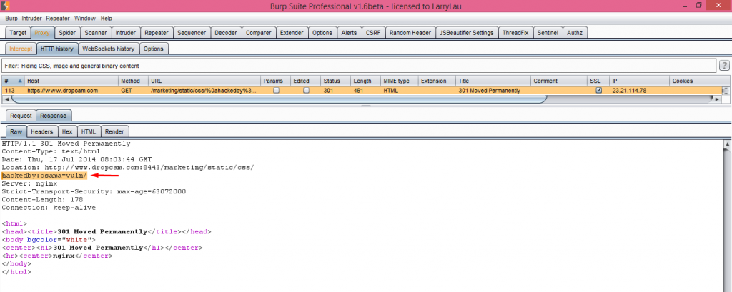Viewport: 732px width, 292px height.
Task: Switch to the Target tab
Action: tap(18, 33)
